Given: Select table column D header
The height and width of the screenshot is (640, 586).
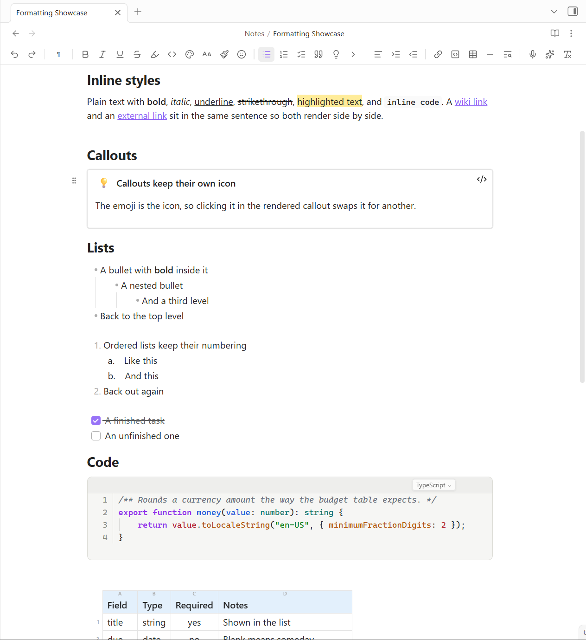Looking at the screenshot, I should coord(285,594).
